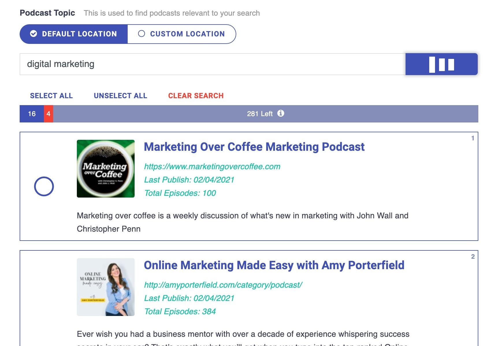
Task: Click the blue 16 selected counter
Action: pyautogui.click(x=32, y=114)
